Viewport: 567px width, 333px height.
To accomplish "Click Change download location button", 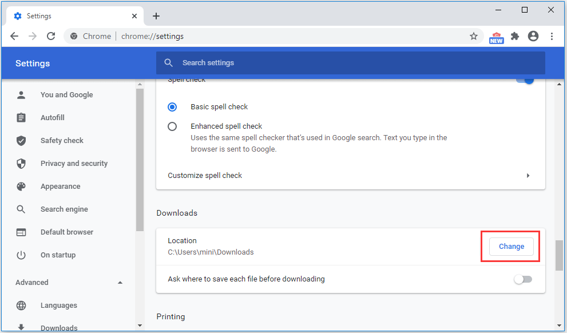I will (x=511, y=247).
